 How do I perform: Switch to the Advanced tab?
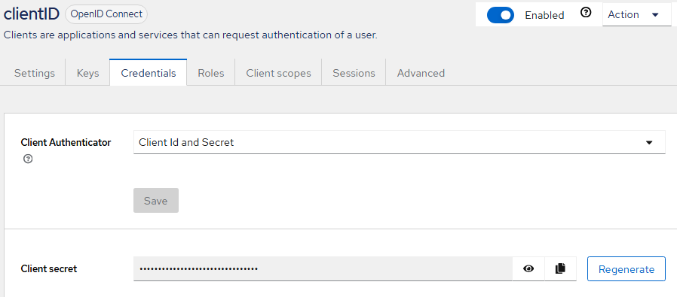point(421,73)
